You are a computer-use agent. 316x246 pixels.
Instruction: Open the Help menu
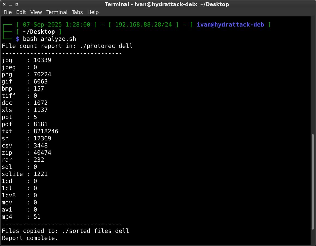[93, 12]
